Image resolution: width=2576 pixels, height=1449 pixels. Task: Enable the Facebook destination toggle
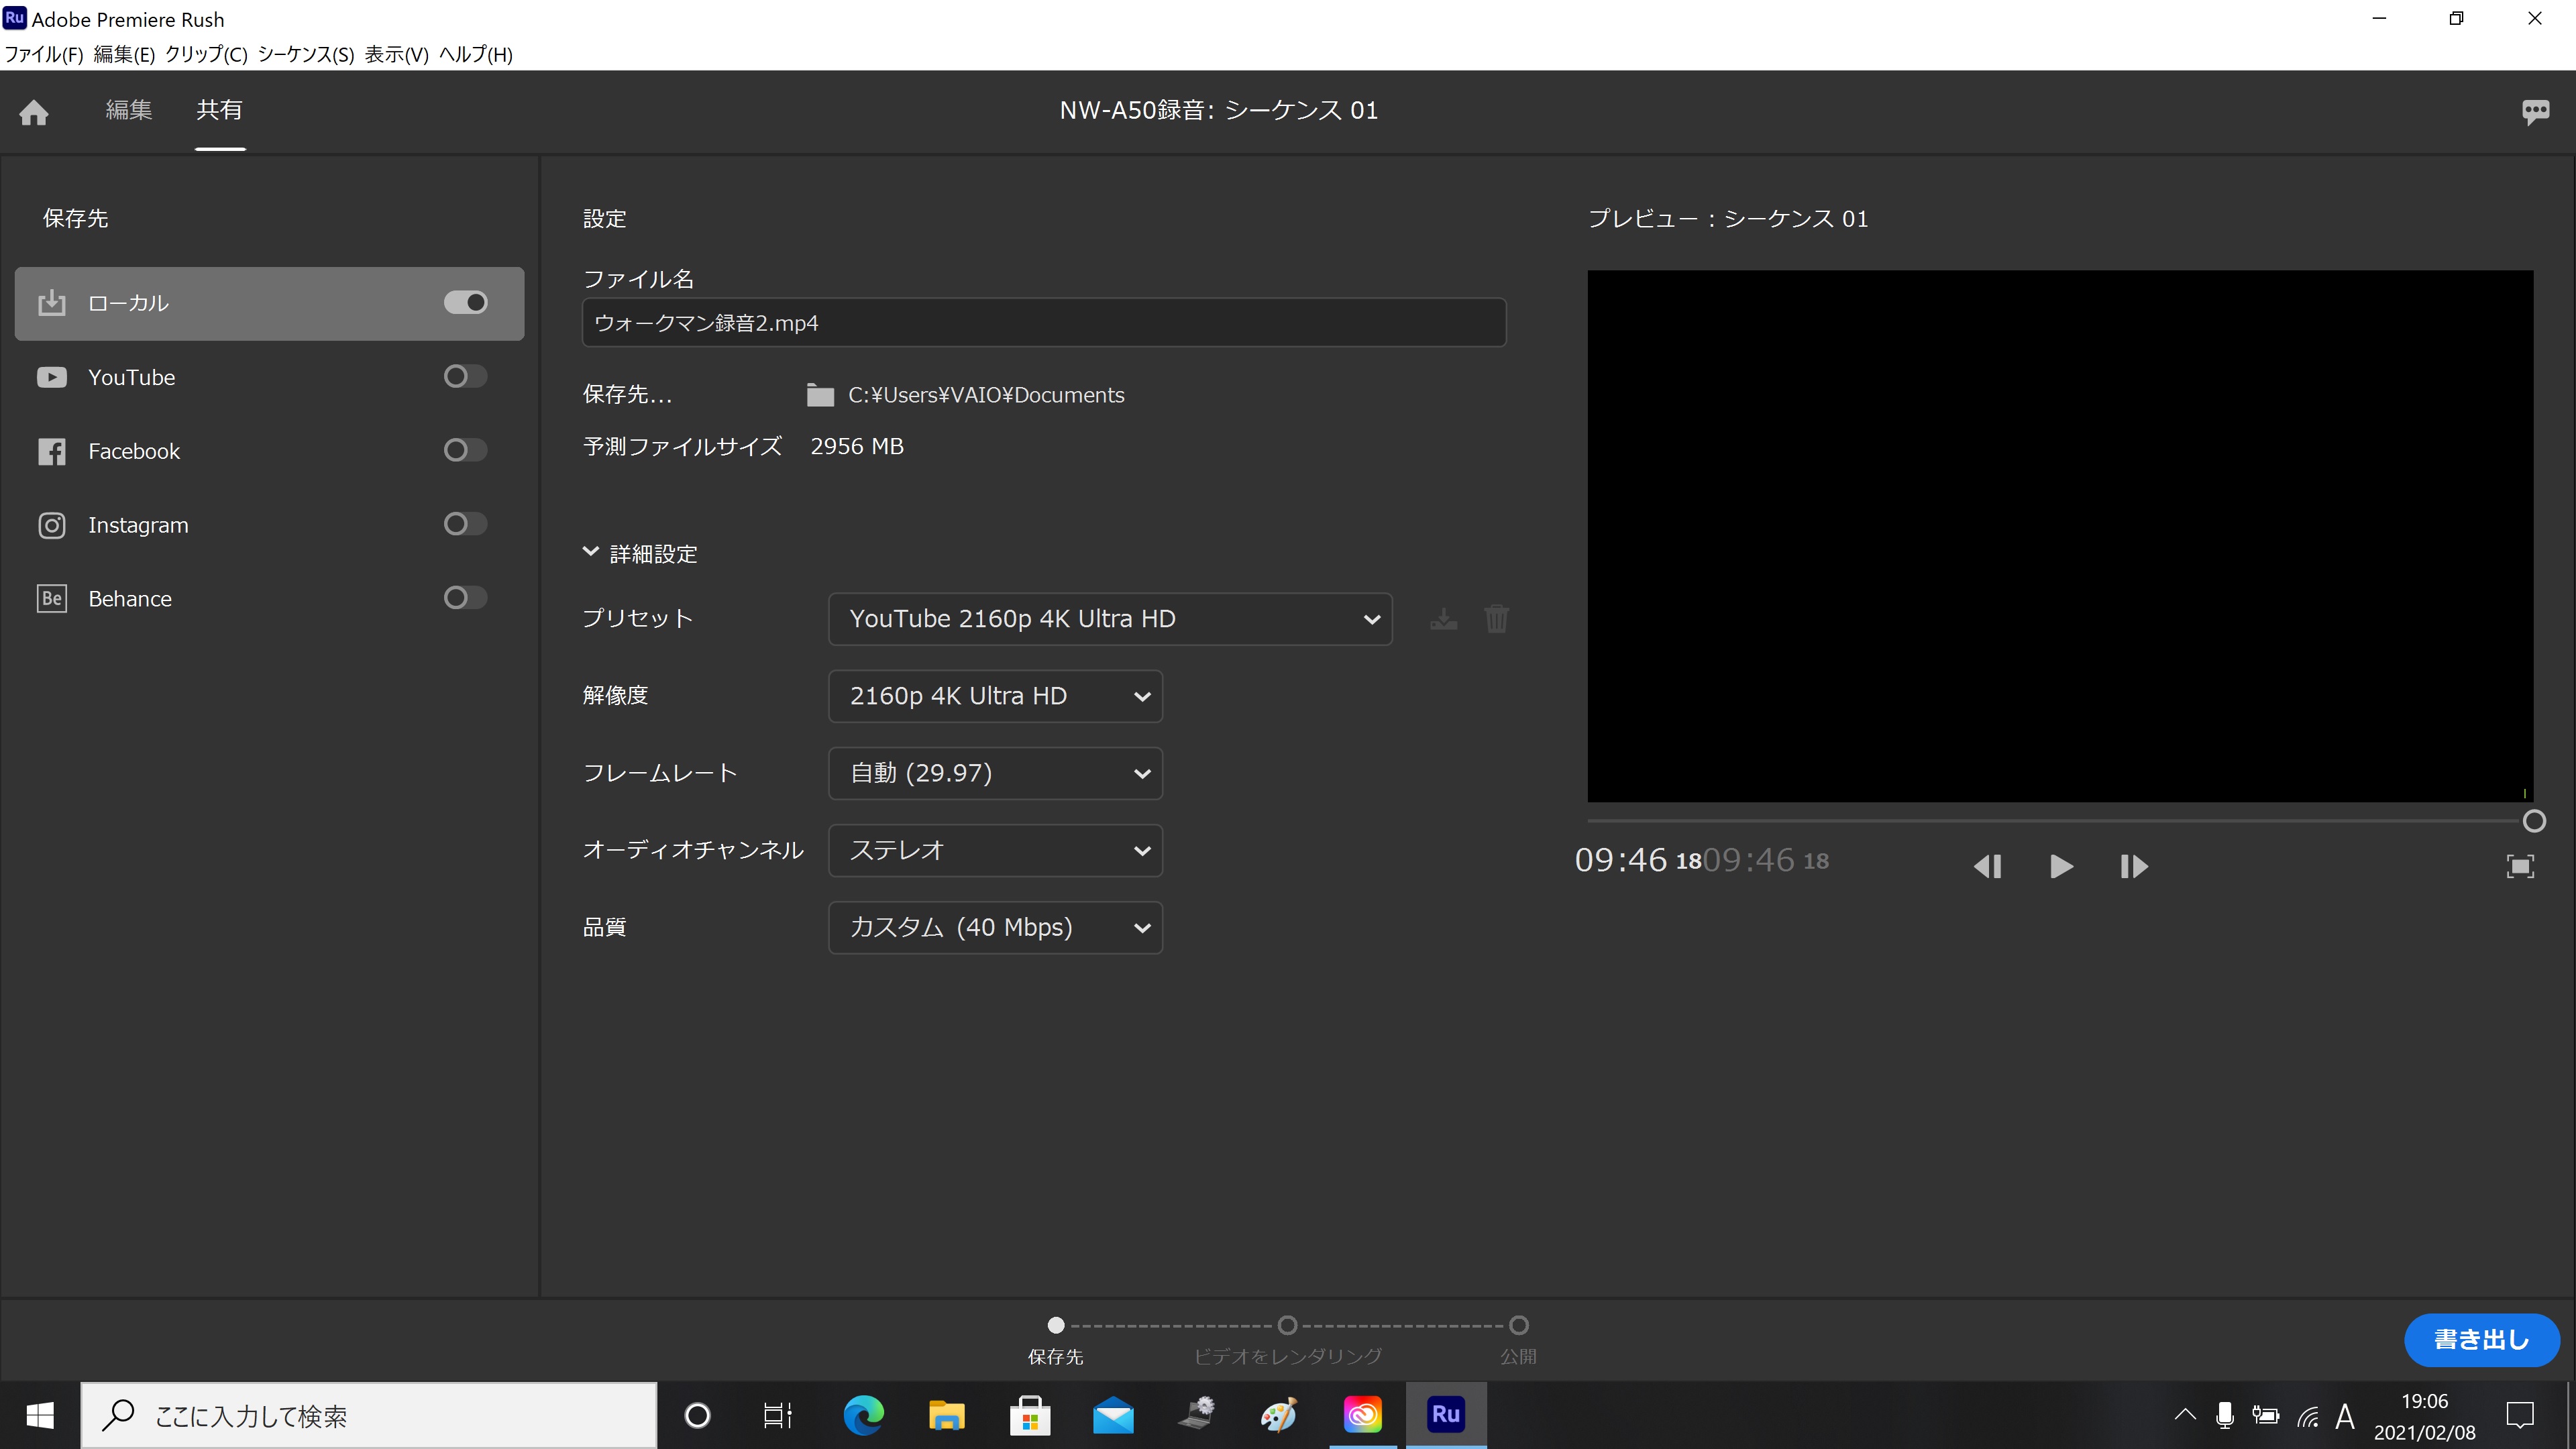click(x=465, y=451)
